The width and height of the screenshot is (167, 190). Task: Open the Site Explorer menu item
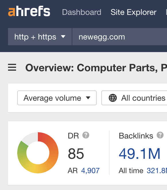pyautogui.click(x=133, y=12)
